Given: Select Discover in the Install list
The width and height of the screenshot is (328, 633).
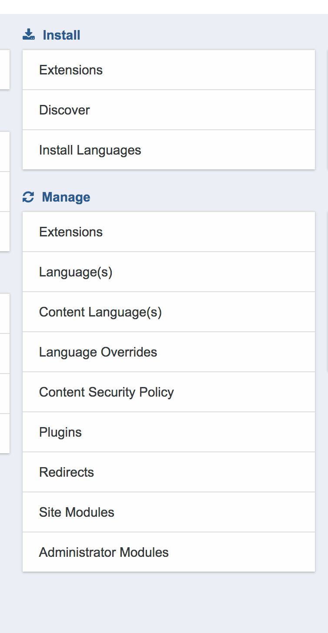Looking at the screenshot, I should pyautogui.click(x=169, y=110).
